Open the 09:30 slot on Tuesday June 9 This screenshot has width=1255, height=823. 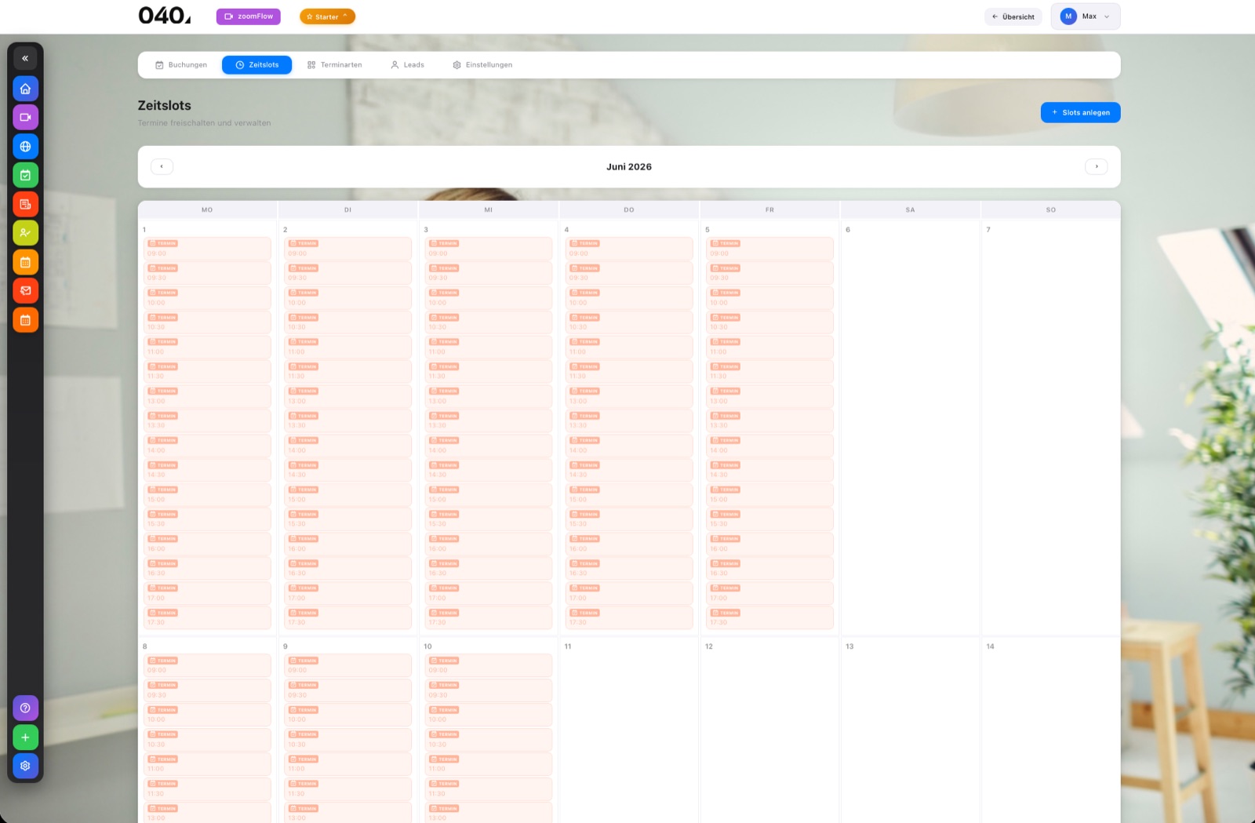coord(347,690)
